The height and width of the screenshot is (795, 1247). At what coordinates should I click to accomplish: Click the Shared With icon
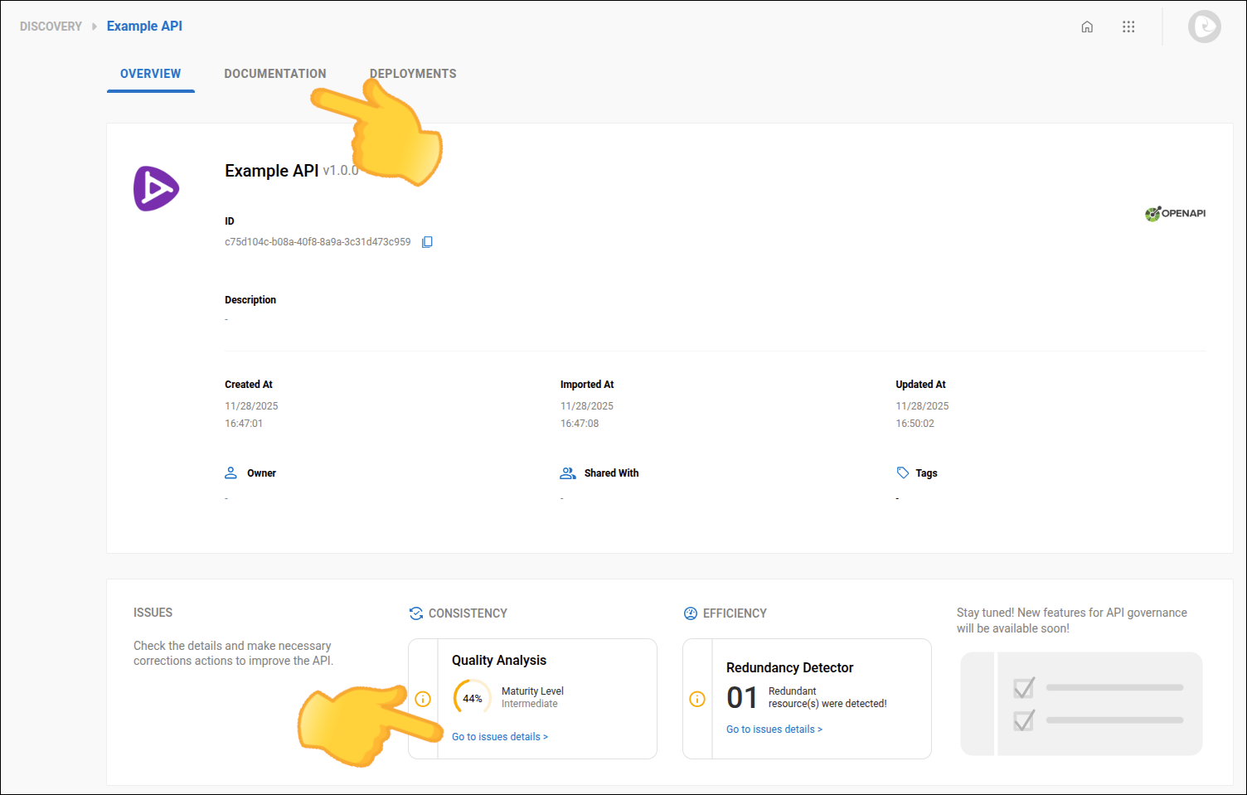[x=567, y=473]
